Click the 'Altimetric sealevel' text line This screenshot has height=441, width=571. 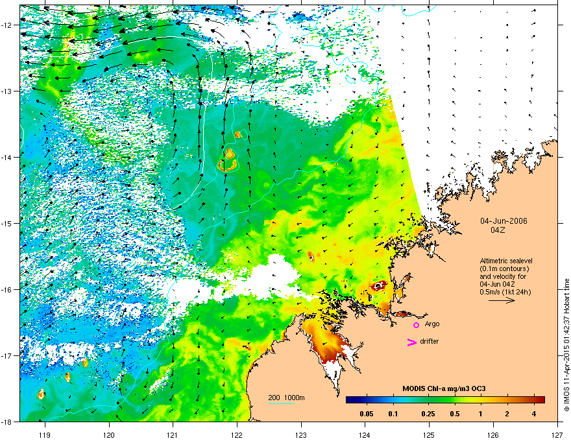tap(506, 261)
